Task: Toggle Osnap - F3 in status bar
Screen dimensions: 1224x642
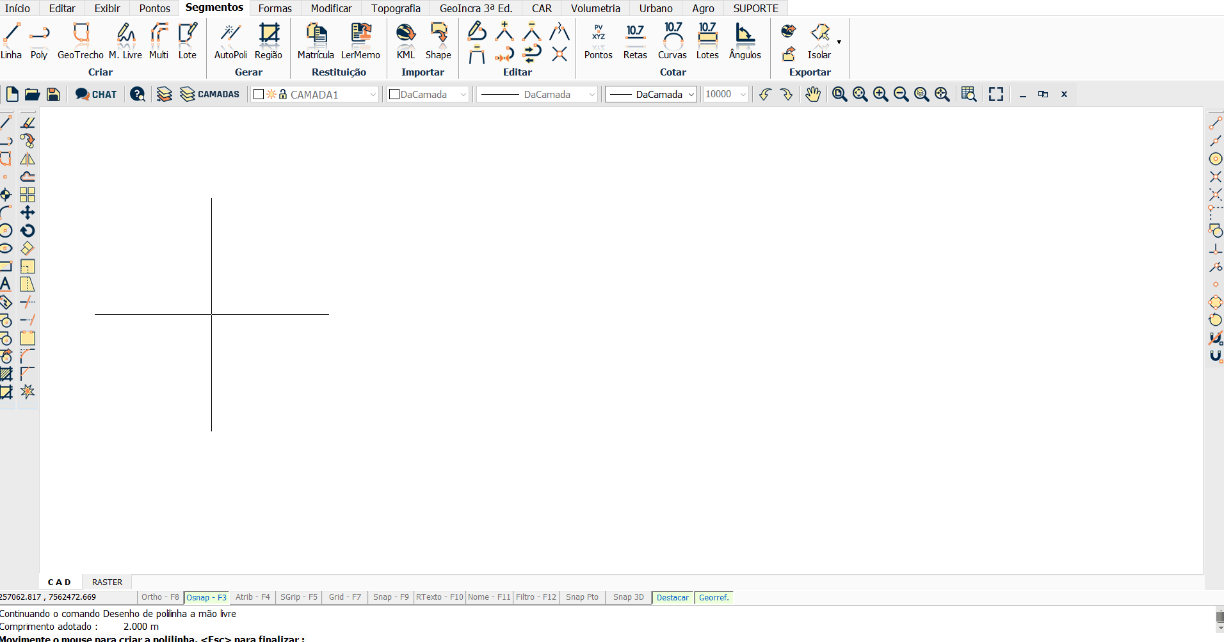Action: (206, 598)
